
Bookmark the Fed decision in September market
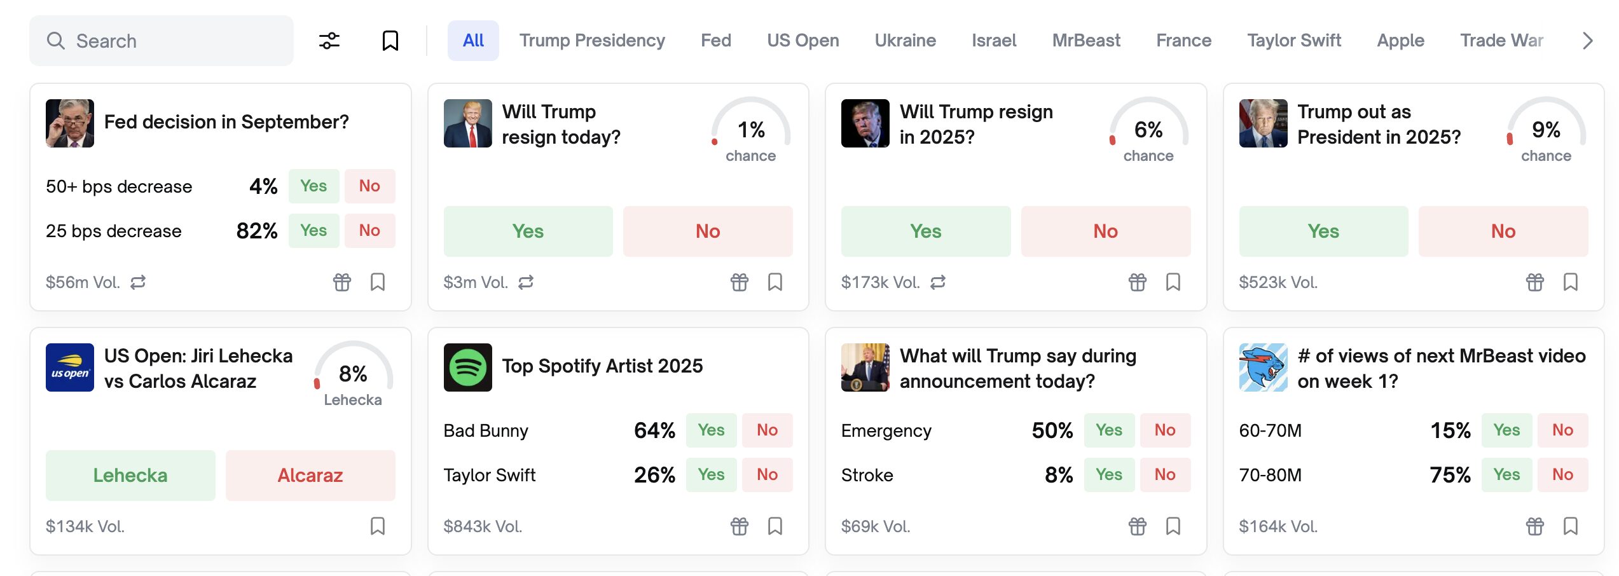(x=378, y=282)
